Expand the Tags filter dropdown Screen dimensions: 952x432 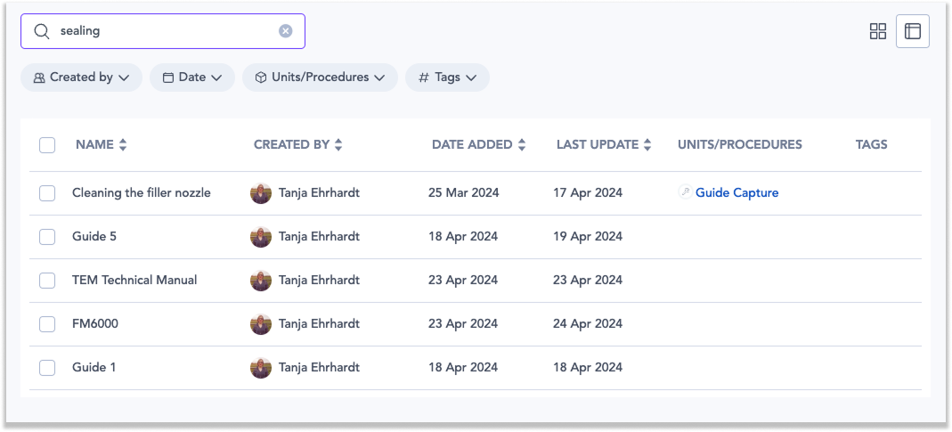447,77
